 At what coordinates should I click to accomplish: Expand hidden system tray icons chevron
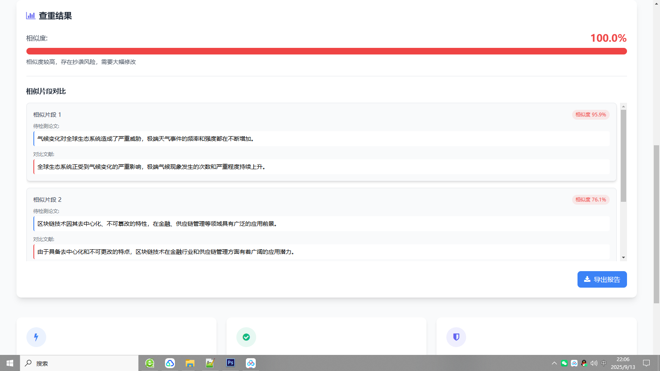554,363
